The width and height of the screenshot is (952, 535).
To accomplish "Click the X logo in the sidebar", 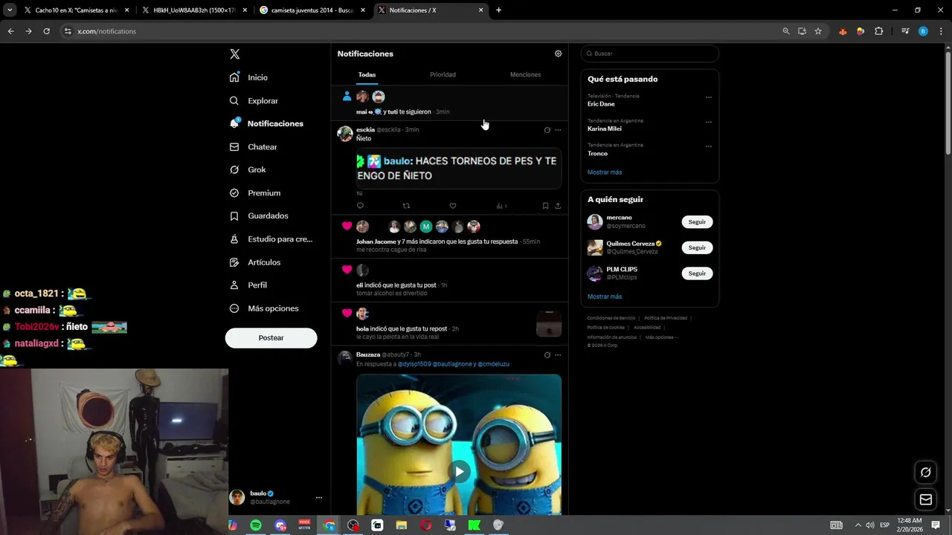I will tap(234, 54).
